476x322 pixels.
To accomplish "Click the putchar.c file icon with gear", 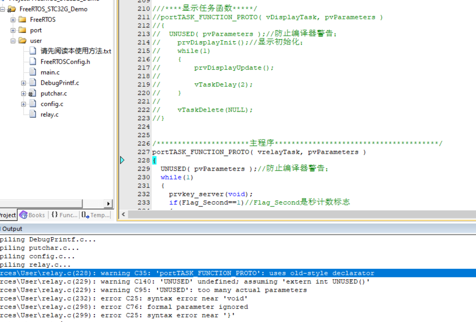I will point(32,93).
